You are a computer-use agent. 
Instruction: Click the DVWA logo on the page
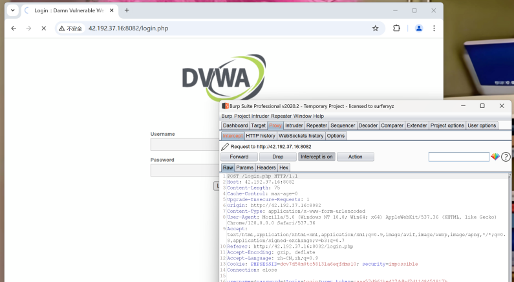[224, 78]
